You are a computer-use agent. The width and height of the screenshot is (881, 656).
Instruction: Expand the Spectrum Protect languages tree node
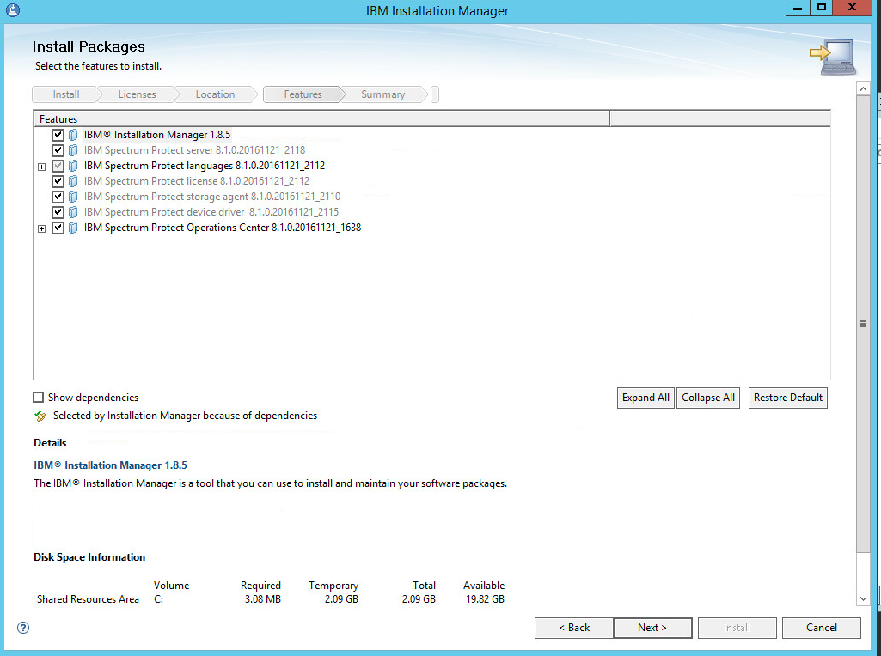[41, 167]
